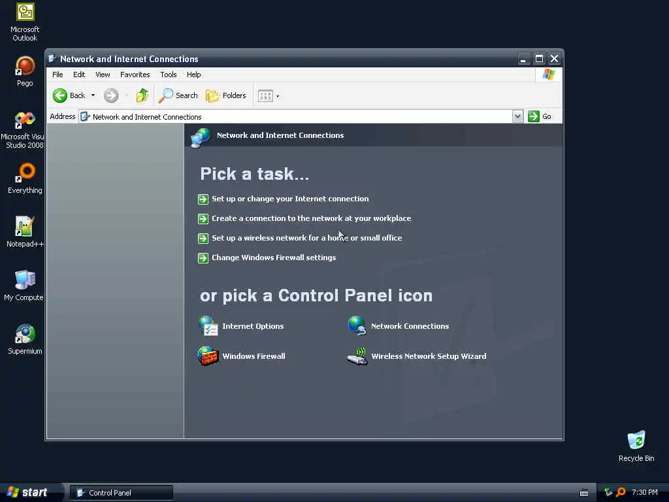Click the Control Panel taskbar button

click(x=122, y=493)
